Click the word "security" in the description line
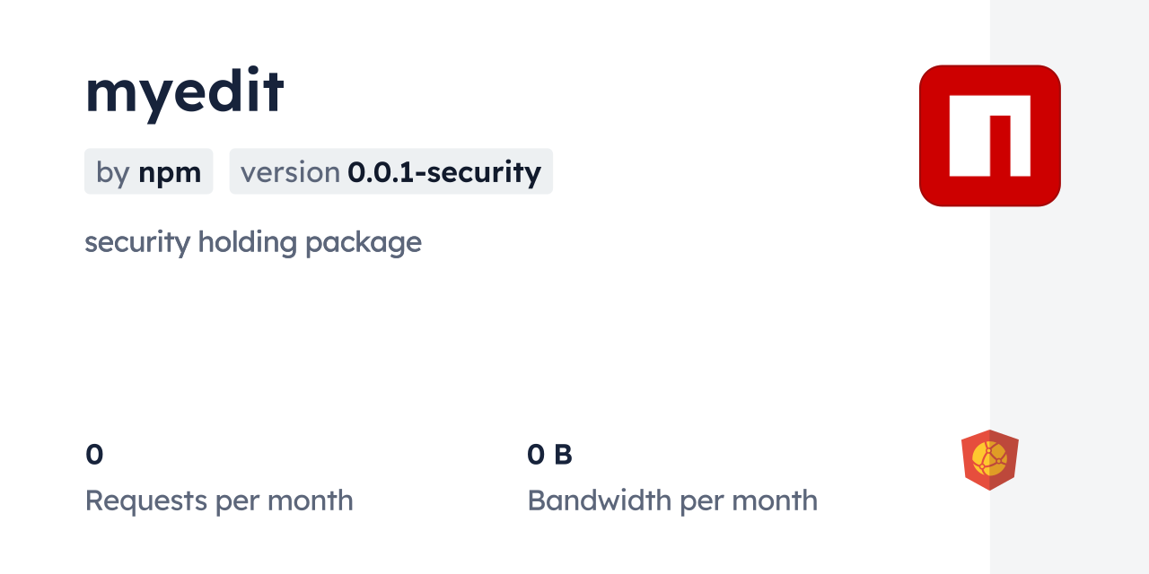1149x574 pixels. click(x=137, y=242)
